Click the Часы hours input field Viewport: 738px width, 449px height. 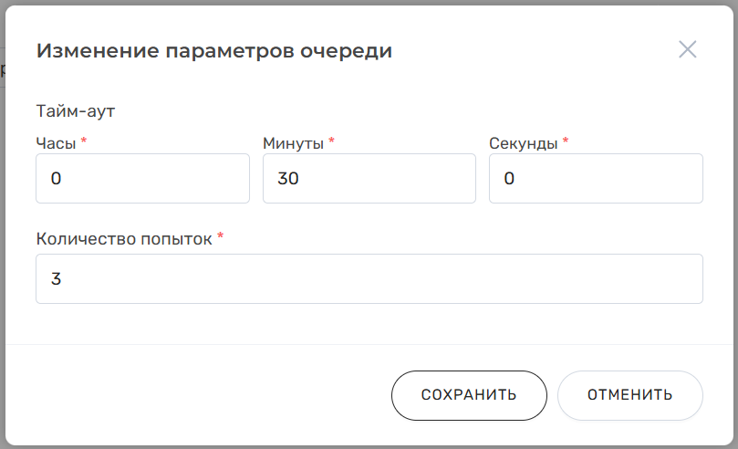click(142, 178)
